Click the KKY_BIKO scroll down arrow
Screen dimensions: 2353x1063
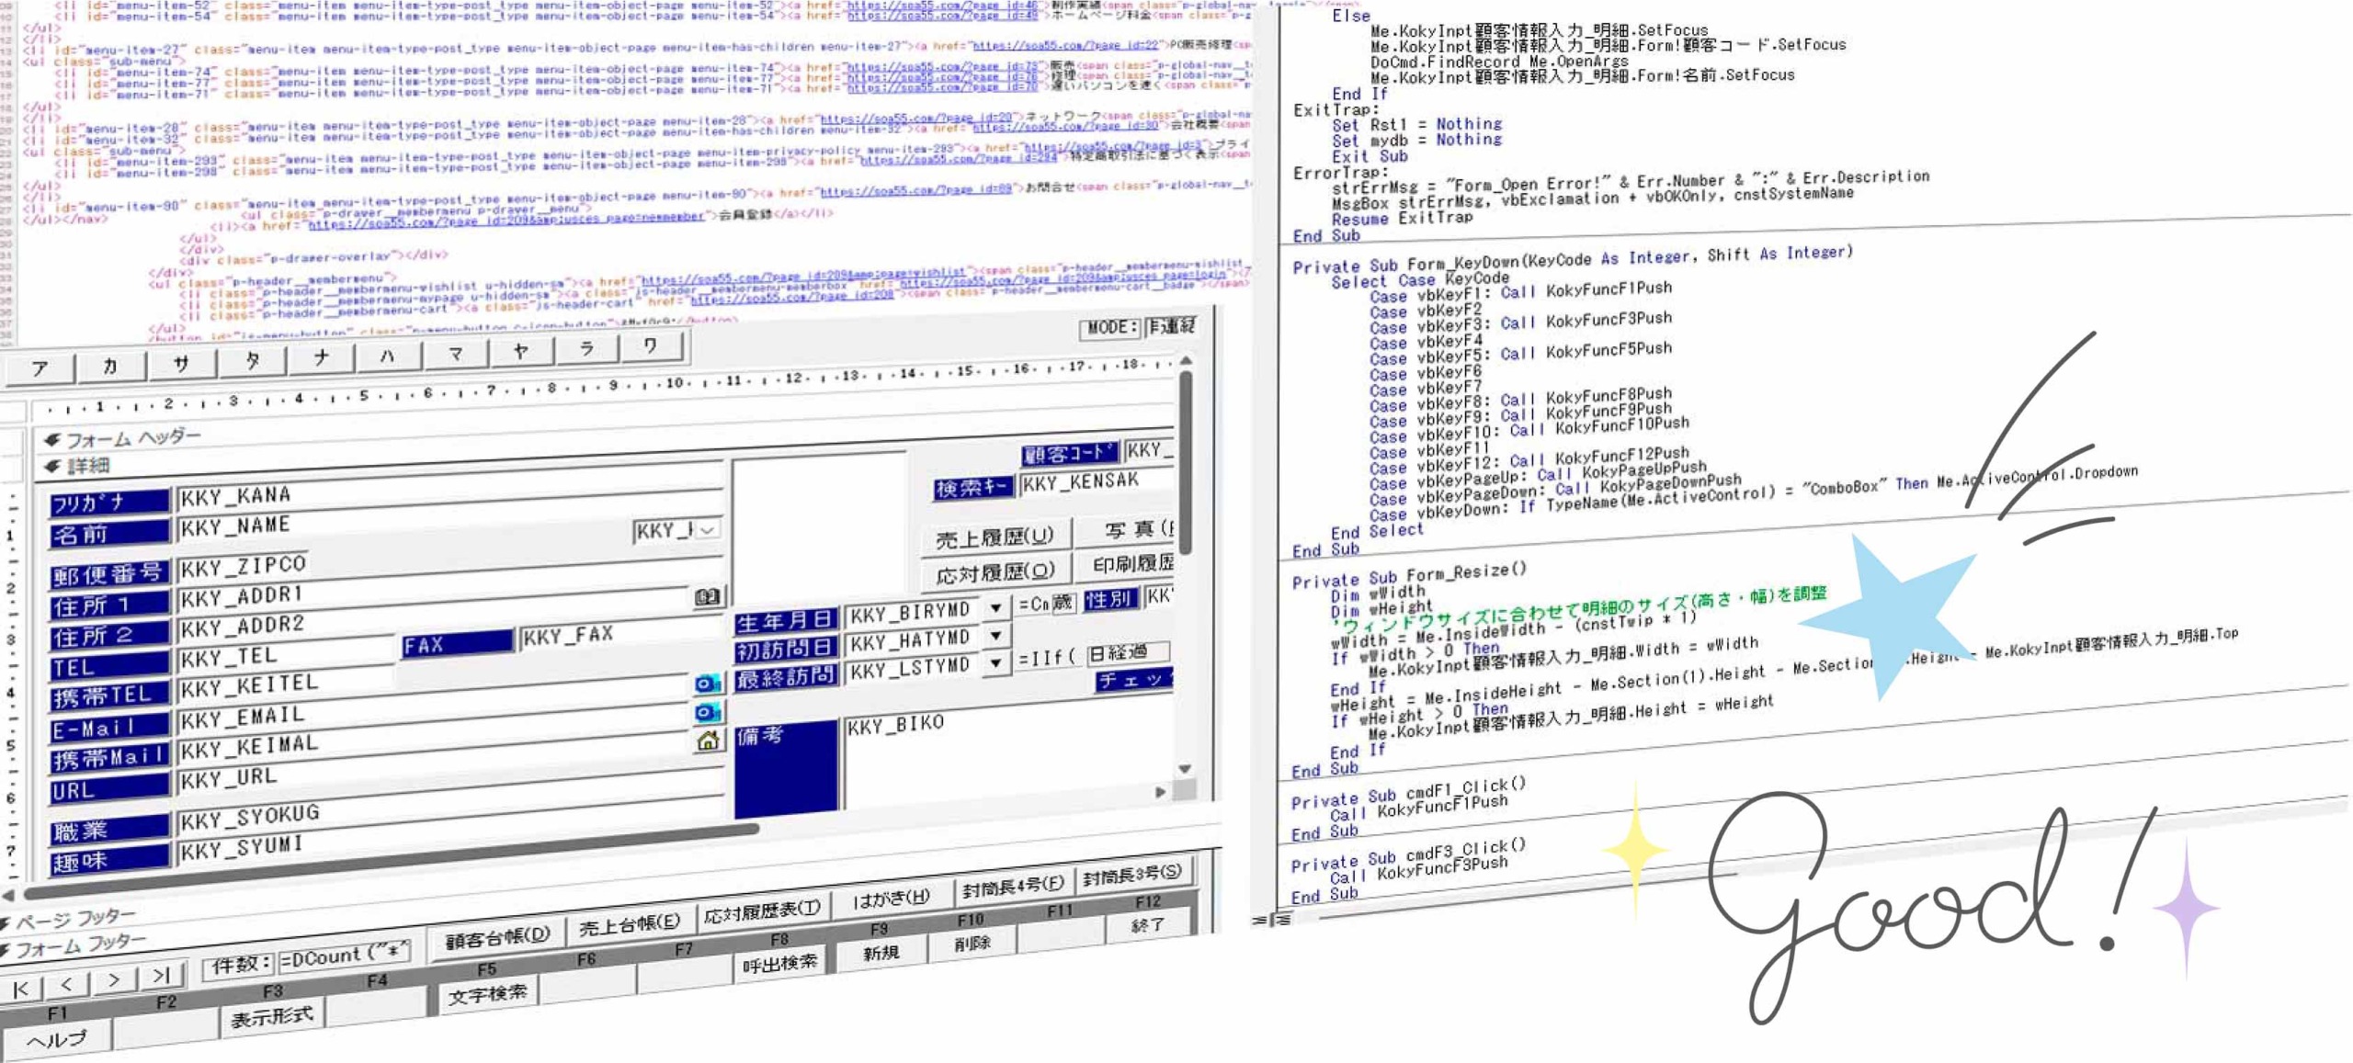tap(1185, 768)
